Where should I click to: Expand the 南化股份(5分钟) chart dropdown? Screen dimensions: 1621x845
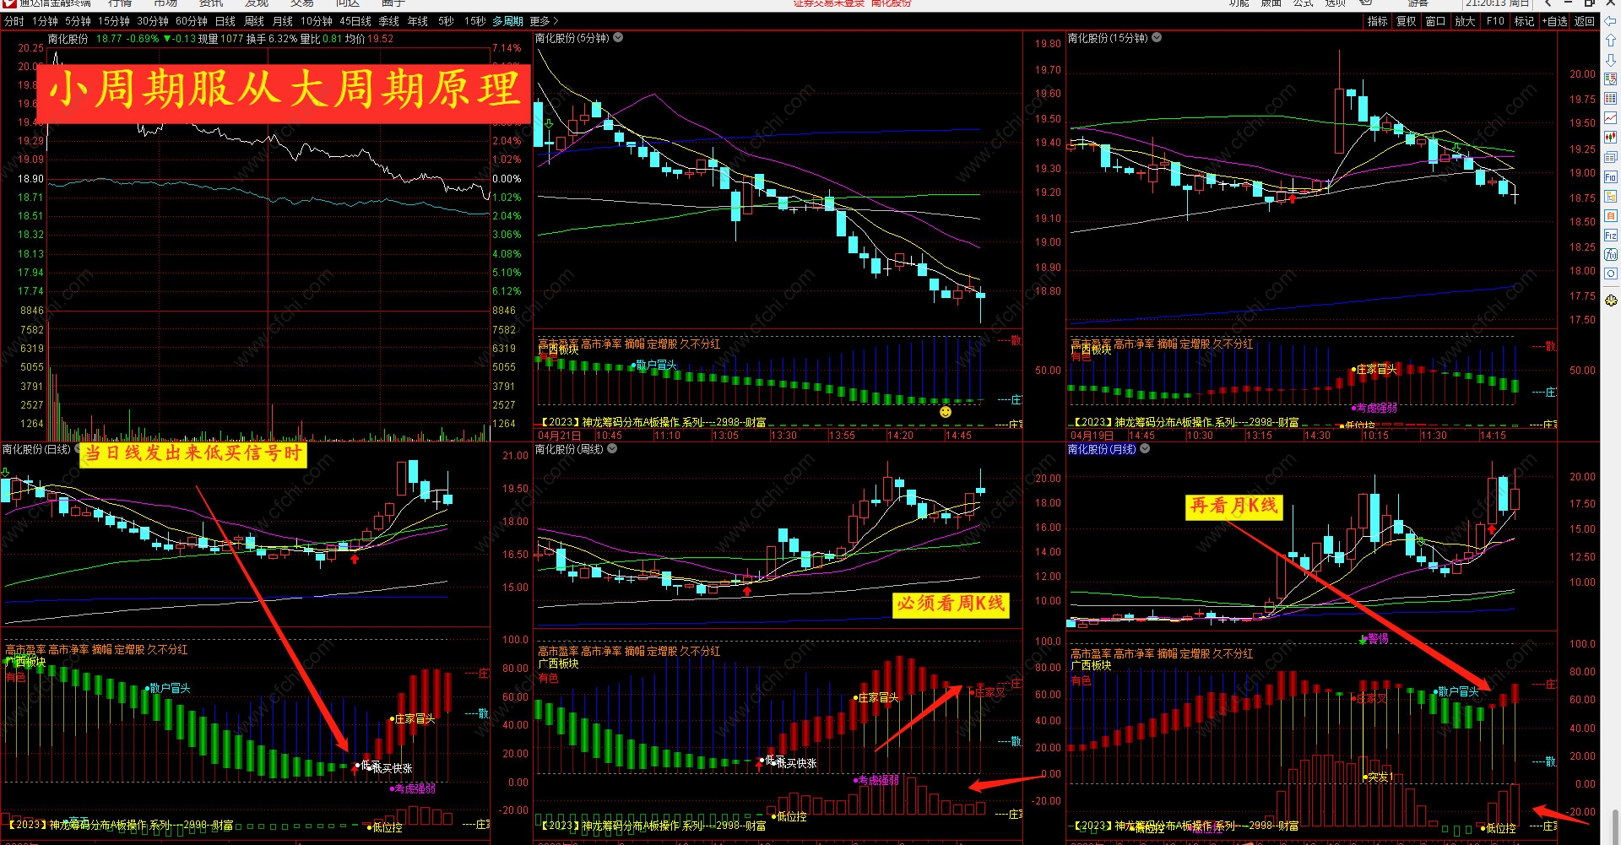click(618, 38)
